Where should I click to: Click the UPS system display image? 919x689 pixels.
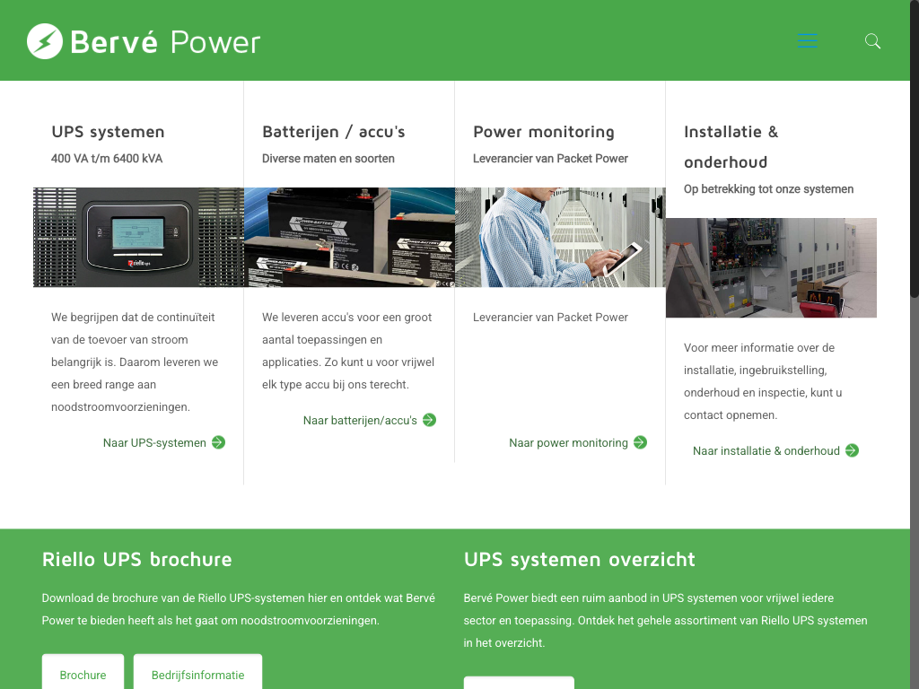tap(138, 237)
